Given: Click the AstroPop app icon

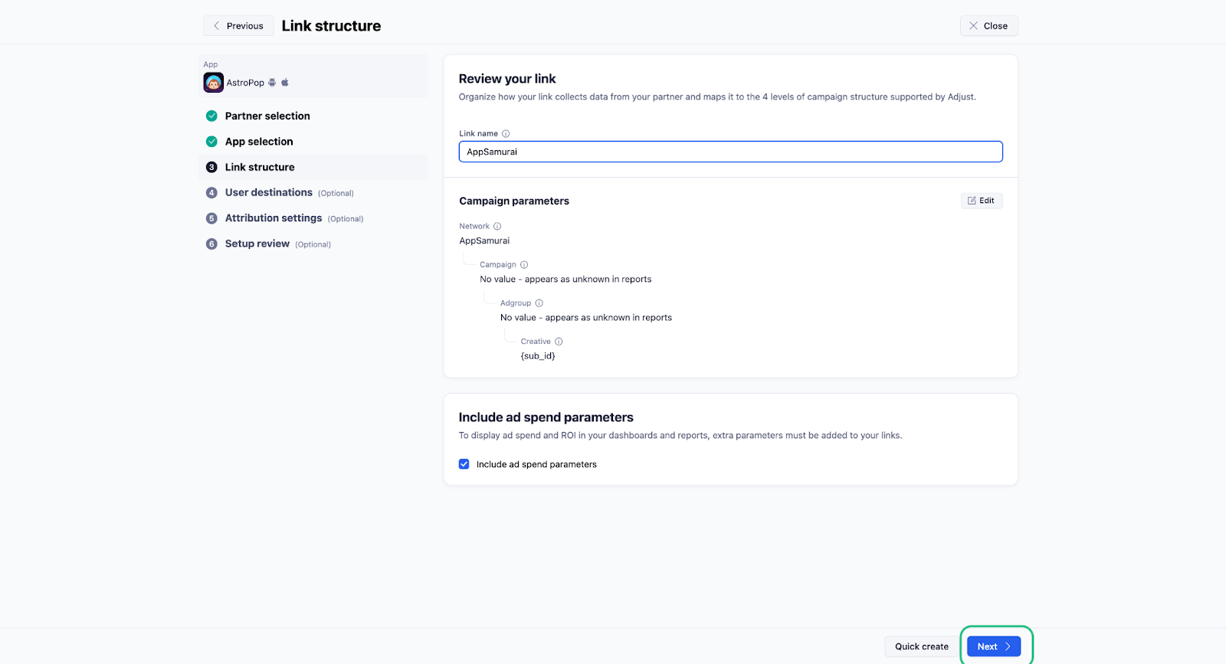Looking at the screenshot, I should click(213, 83).
